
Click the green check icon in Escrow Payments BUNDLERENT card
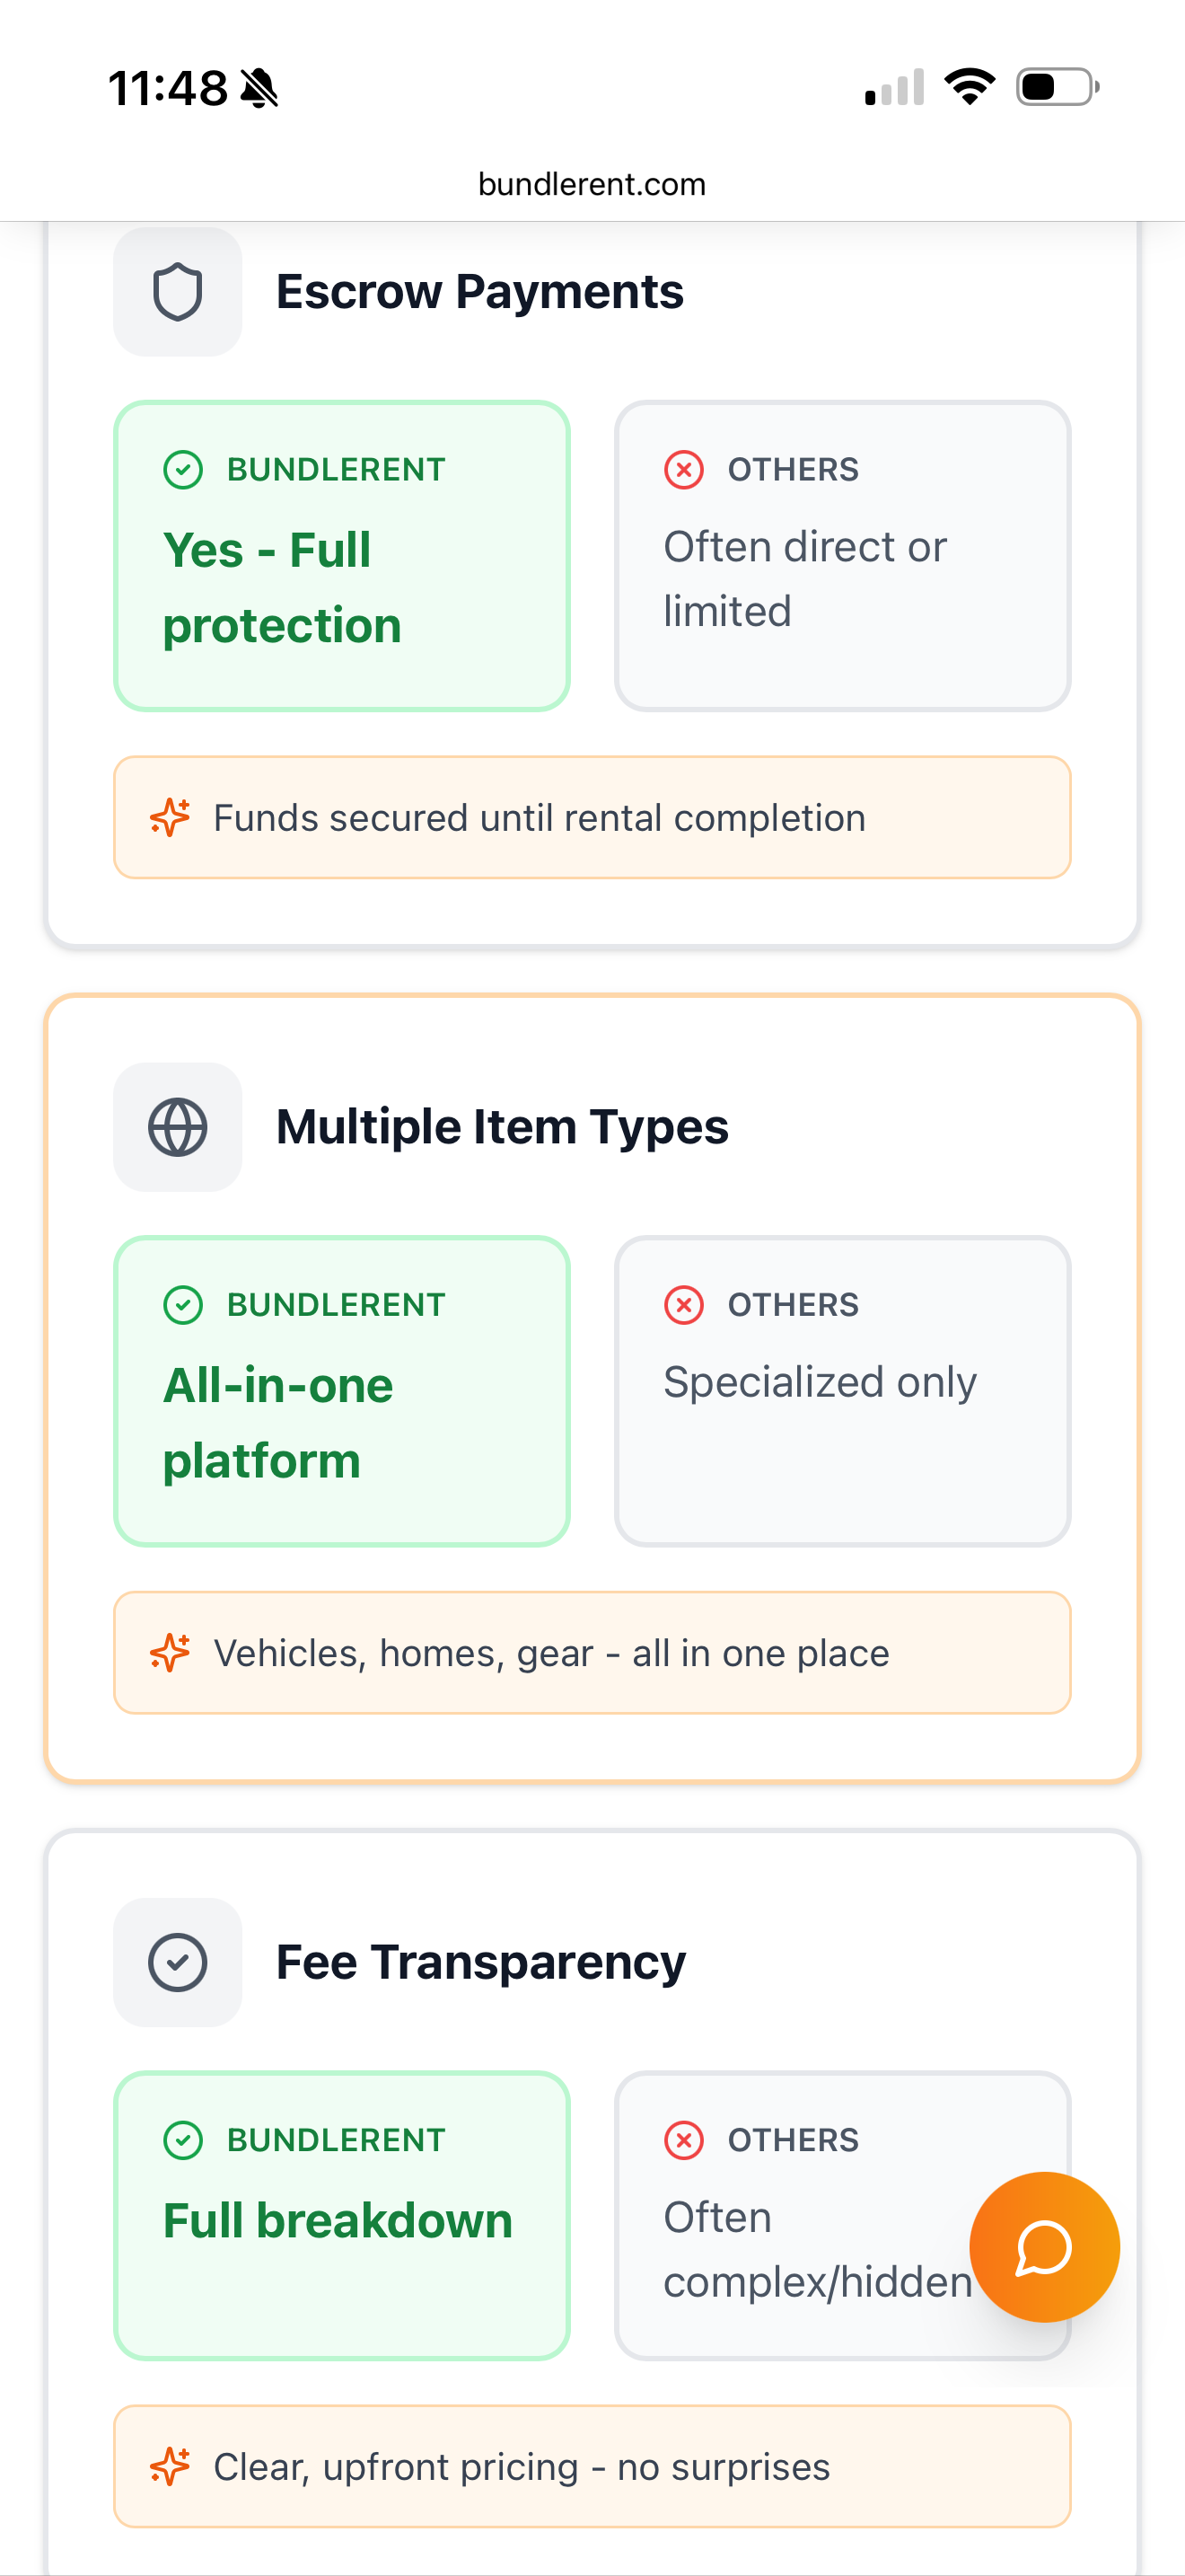pos(183,469)
